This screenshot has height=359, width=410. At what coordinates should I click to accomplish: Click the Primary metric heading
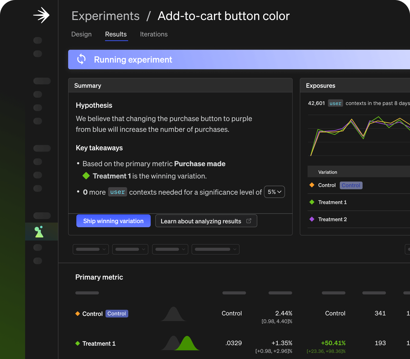click(99, 277)
